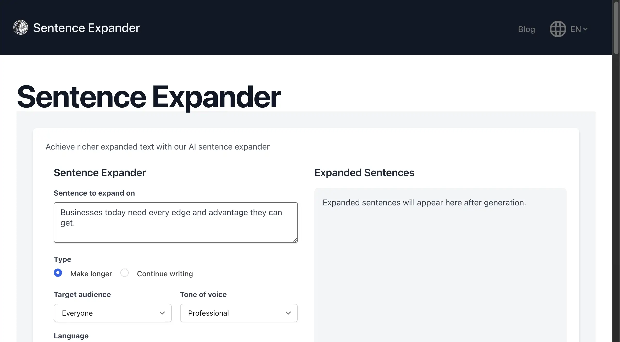Select the Make longer radio button
This screenshot has height=342, width=620.
pyautogui.click(x=58, y=273)
